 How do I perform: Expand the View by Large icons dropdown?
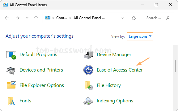(140, 36)
